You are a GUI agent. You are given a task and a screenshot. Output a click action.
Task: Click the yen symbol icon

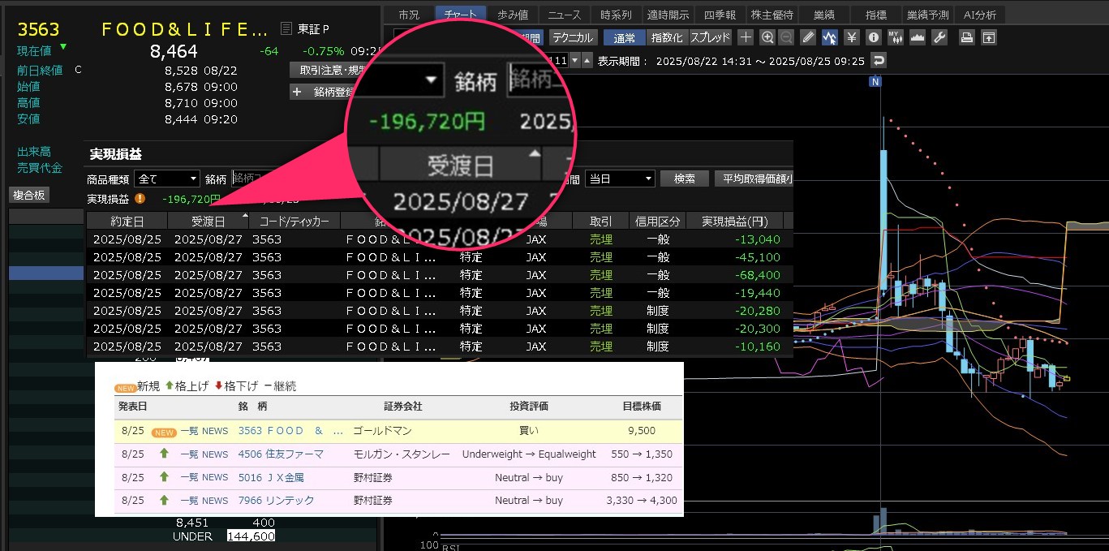coord(852,37)
